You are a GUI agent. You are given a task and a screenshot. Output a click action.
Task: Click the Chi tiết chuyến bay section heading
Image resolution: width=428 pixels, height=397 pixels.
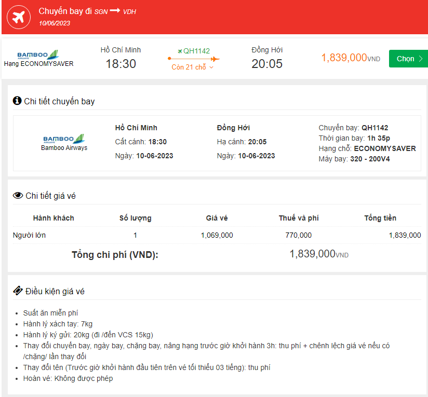tap(59, 101)
